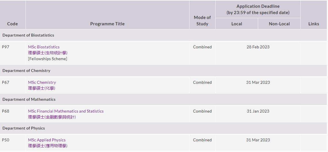Open the Chinese title link 理學碩士(化學)
This screenshot has height=152, width=328.
point(42,88)
